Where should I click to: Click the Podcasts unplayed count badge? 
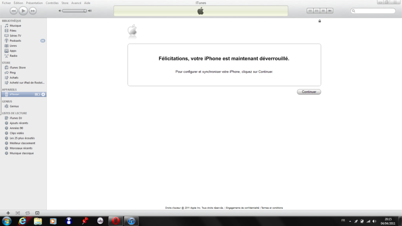43,41
